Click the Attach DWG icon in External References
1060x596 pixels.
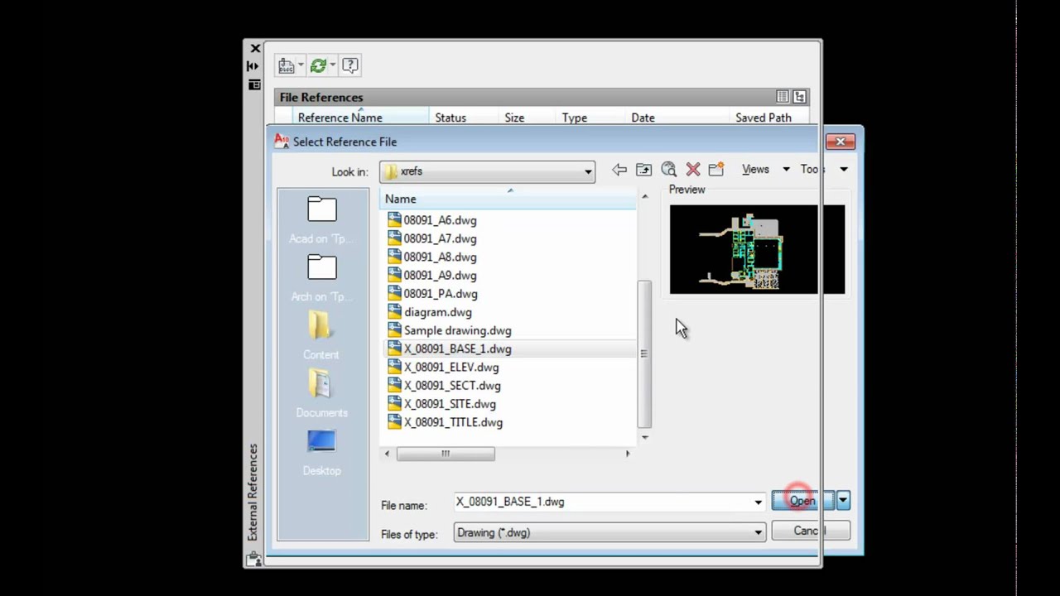tap(287, 65)
